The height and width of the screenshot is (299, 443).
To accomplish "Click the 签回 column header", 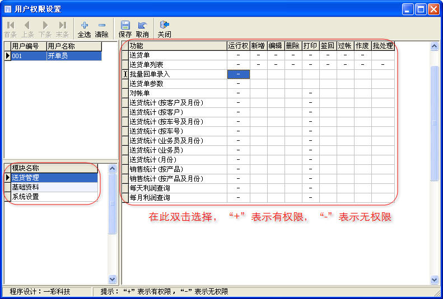I will click(x=328, y=46).
